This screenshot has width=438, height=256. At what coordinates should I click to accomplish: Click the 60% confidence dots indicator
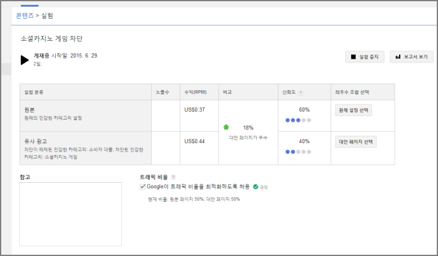click(298, 120)
